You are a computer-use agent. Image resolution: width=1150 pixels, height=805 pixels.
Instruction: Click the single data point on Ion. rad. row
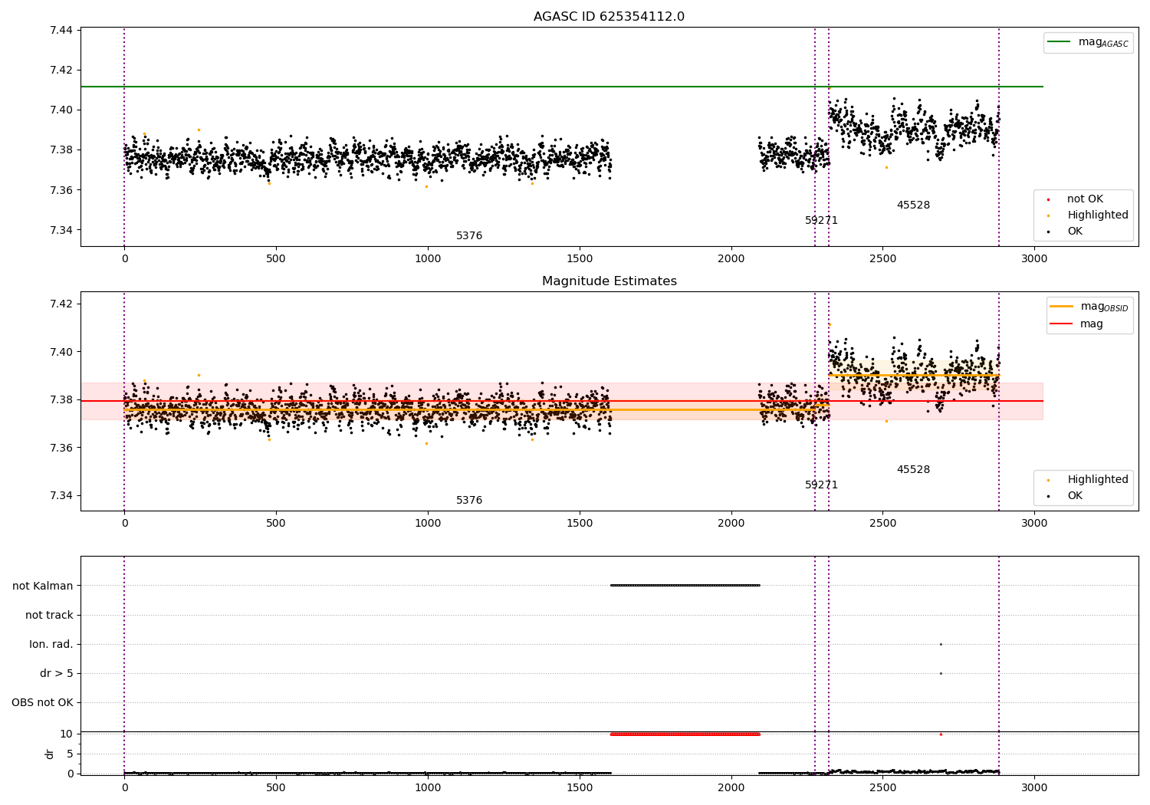[941, 644]
